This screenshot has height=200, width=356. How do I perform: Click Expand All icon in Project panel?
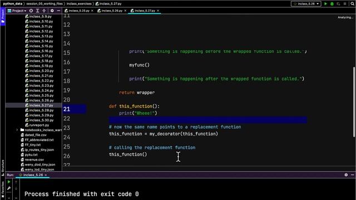[37, 11]
